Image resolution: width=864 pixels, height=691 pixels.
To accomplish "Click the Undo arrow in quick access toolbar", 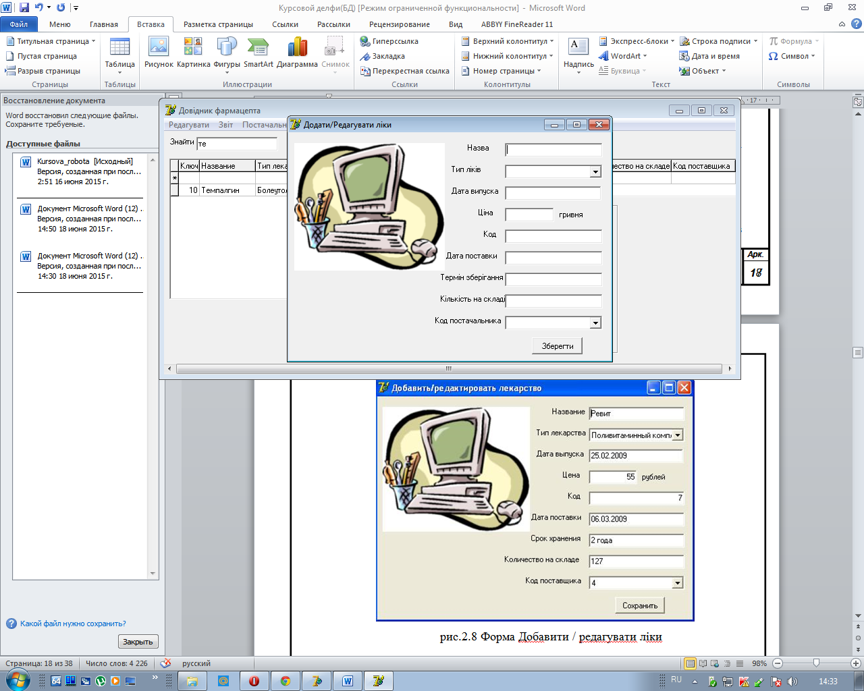I will click(39, 7).
